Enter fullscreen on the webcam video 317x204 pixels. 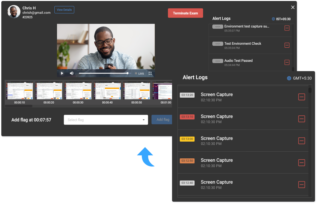(150, 73)
